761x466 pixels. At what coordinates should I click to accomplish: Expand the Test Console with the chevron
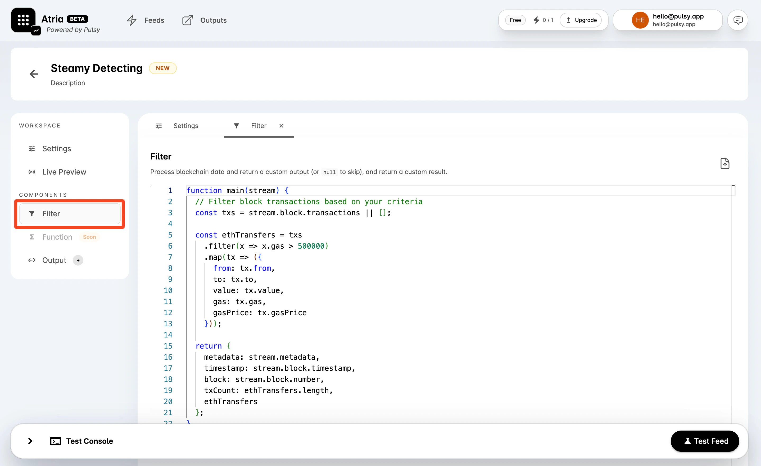(30, 441)
